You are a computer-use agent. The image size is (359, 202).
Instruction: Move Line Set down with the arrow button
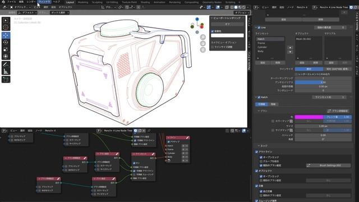point(290,52)
